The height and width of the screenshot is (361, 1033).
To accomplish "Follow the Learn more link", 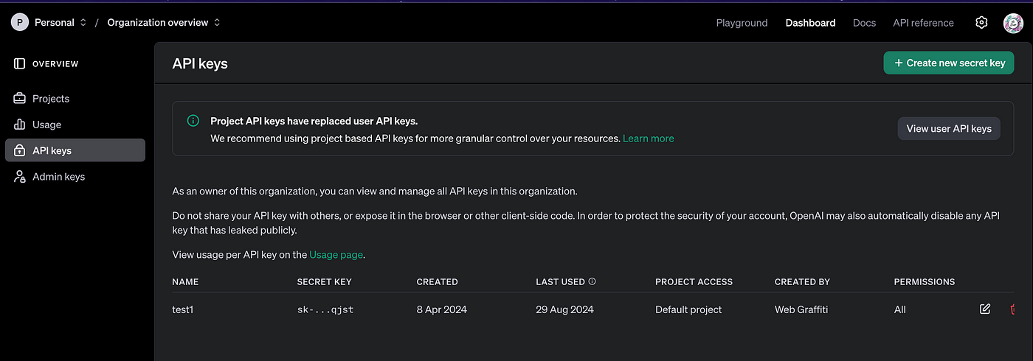I will click(648, 139).
